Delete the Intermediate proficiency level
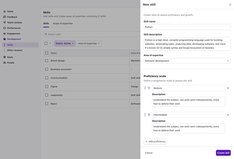This screenshot has width=234, height=159. click(228, 115)
